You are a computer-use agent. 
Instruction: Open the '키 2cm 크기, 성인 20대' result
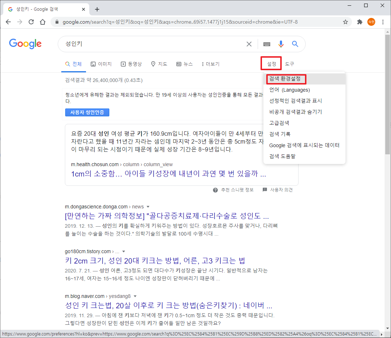pyautogui.click(x=155, y=261)
